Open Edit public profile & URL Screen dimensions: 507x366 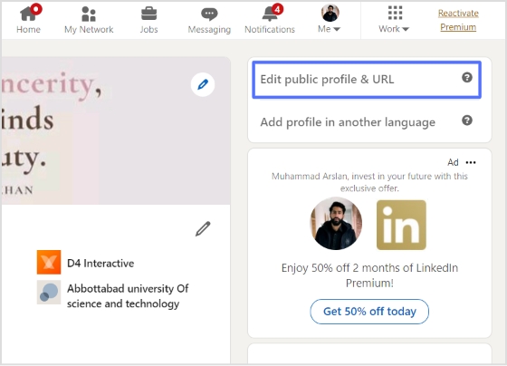click(367, 80)
